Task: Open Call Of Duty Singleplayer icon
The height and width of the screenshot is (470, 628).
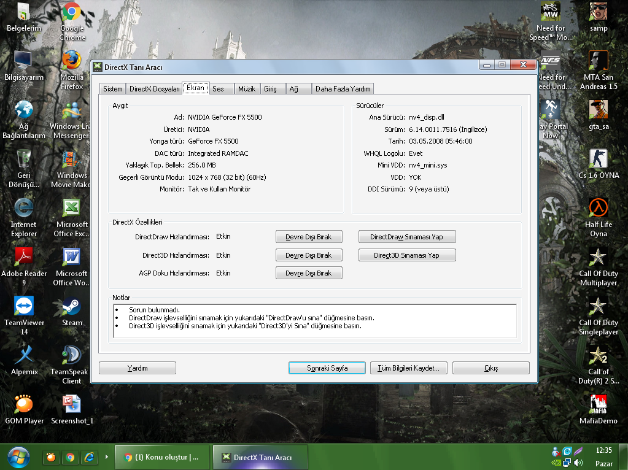Action: click(599, 316)
